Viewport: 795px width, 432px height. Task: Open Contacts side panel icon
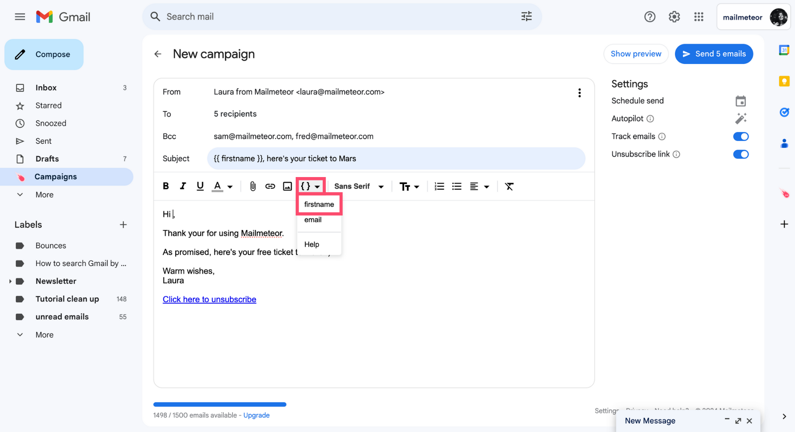click(784, 143)
